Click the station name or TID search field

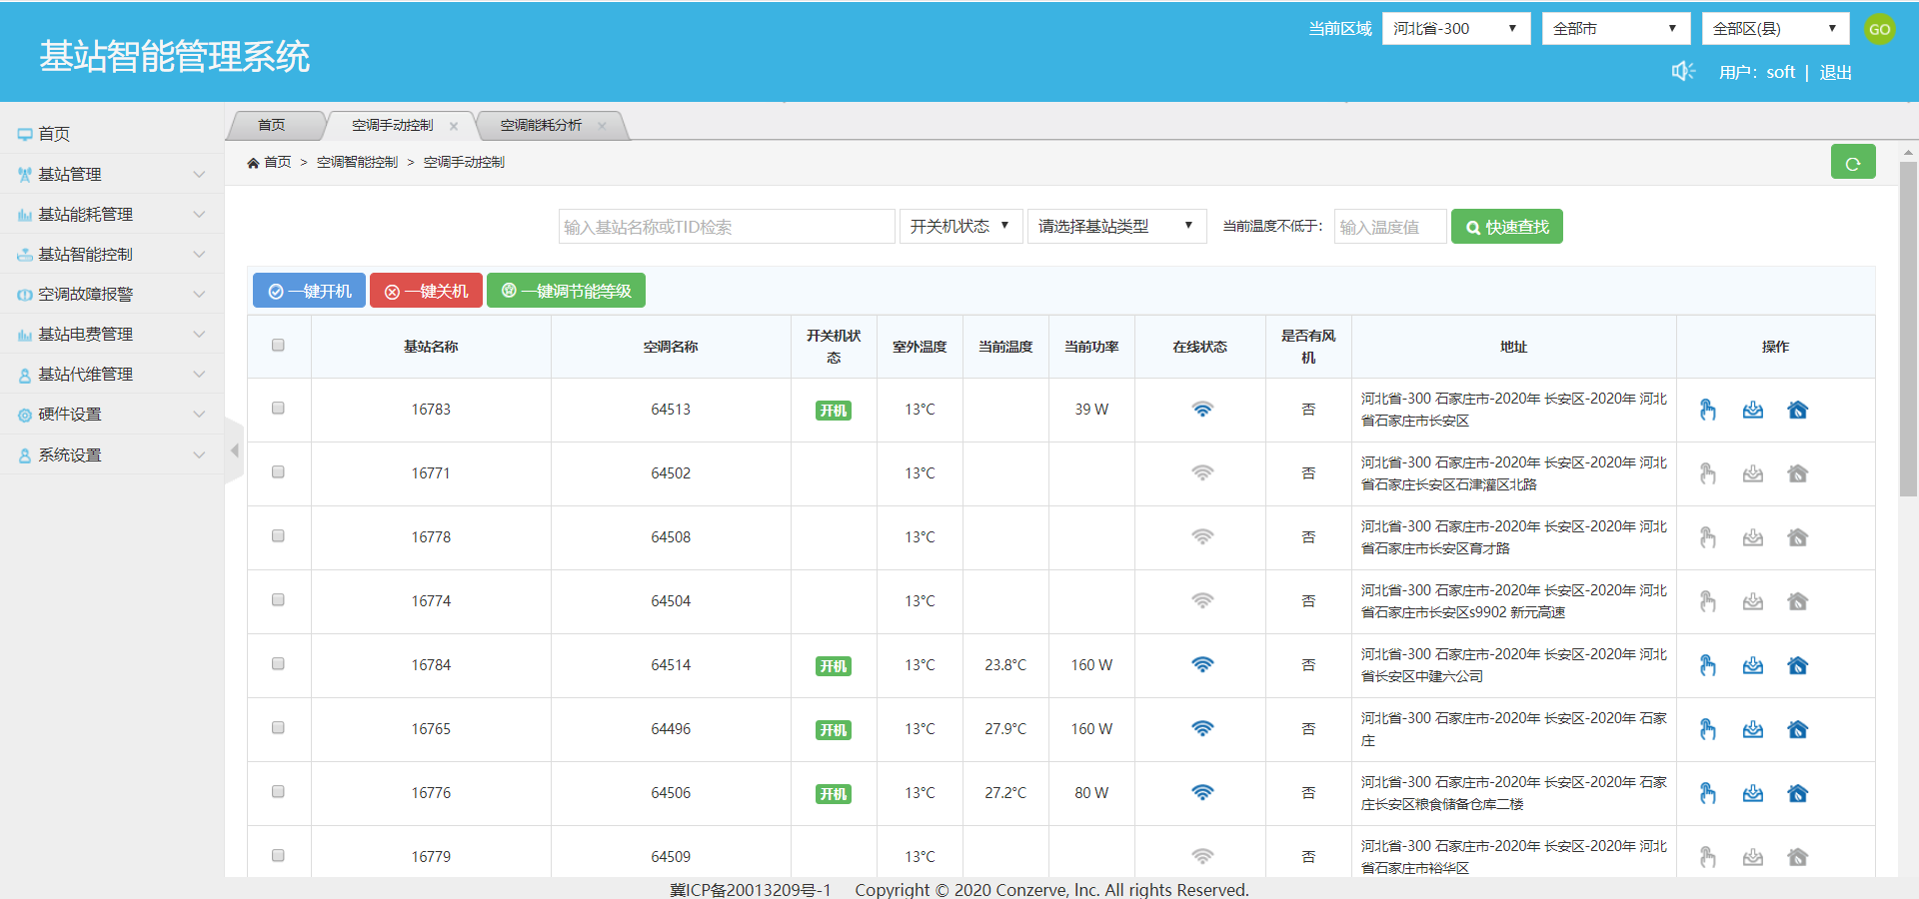pyautogui.click(x=727, y=227)
